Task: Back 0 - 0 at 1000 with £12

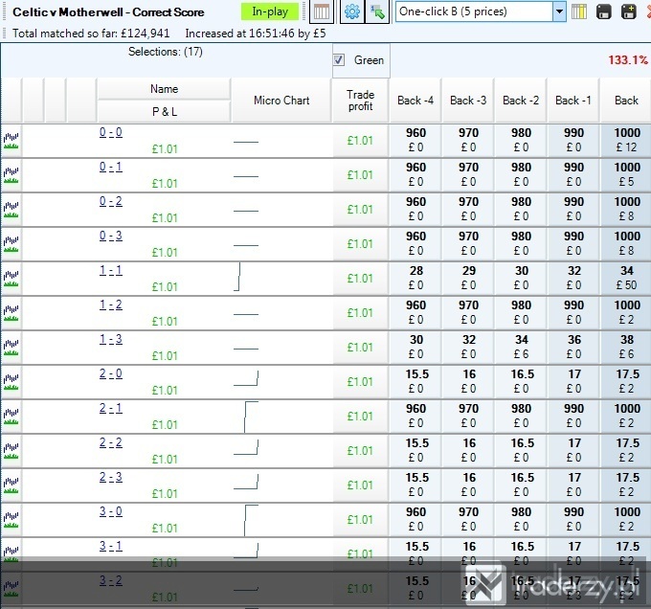Action: 626,141
